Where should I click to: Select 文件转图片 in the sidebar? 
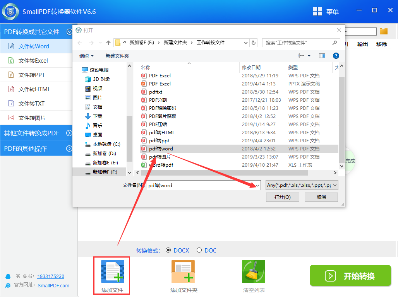(36, 118)
